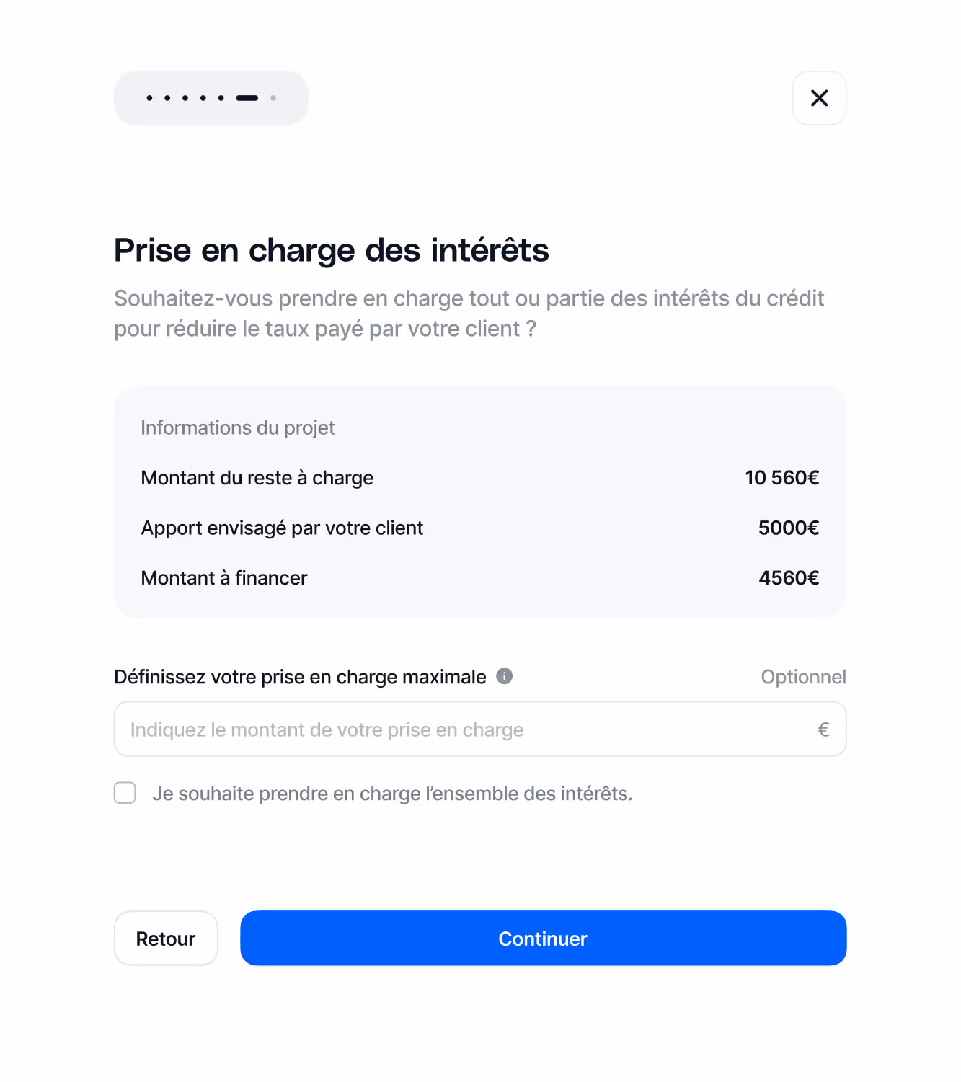The width and height of the screenshot is (961, 1082).
Task: Focus the 'Indiquez le montant de votre prise en charge' field
Action: (480, 729)
